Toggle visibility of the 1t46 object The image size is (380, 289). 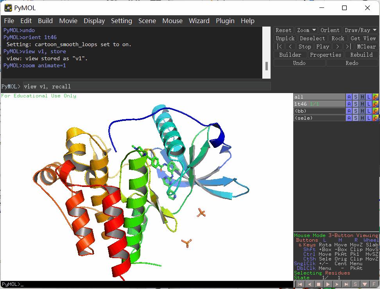click(319, 104)
